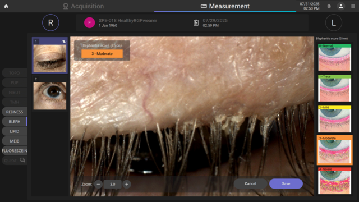Click exam date 07/29/2025
The image size is (359, 202).
pos(215,20)
